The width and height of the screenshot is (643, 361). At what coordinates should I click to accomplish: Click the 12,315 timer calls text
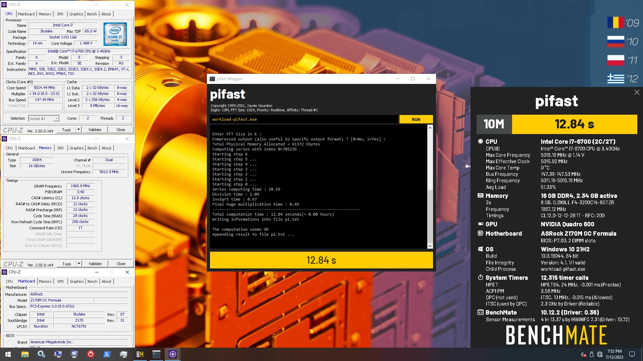tap(564, 278)
